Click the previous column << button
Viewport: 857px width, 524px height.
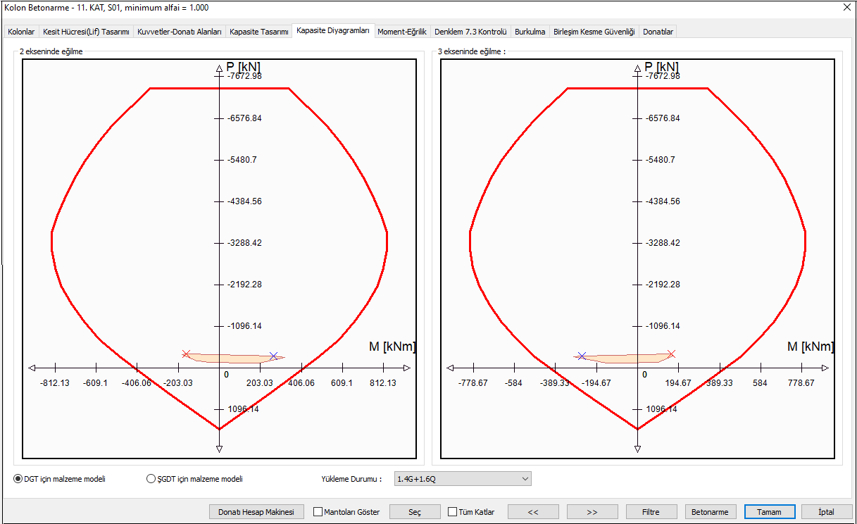(x=533, y=512)
